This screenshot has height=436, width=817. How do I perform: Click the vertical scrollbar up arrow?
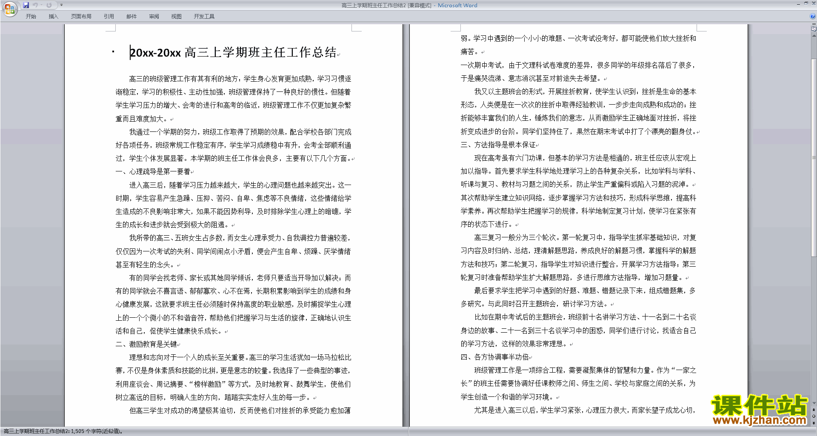pos(814,36)
